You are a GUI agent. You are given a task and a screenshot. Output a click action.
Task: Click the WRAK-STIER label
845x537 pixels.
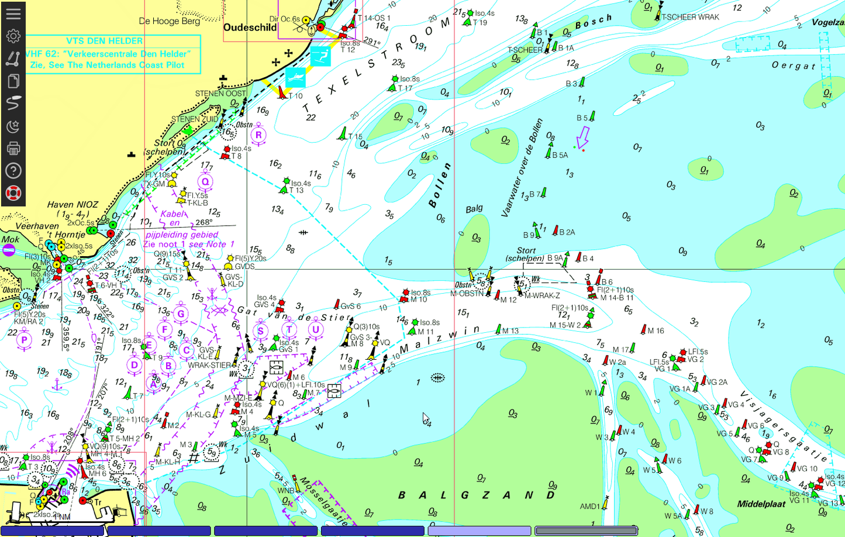pyautogui.click(x=209, y=366)
